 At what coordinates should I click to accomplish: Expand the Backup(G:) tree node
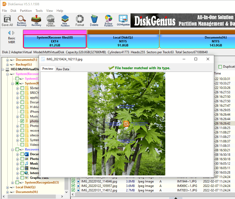click(x=8, y=64)
